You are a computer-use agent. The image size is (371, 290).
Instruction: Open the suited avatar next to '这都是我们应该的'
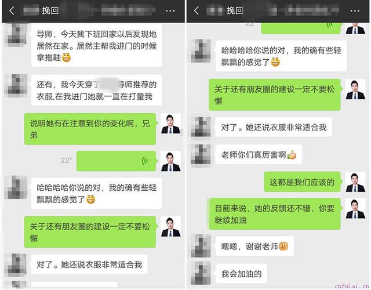point(355,182)
